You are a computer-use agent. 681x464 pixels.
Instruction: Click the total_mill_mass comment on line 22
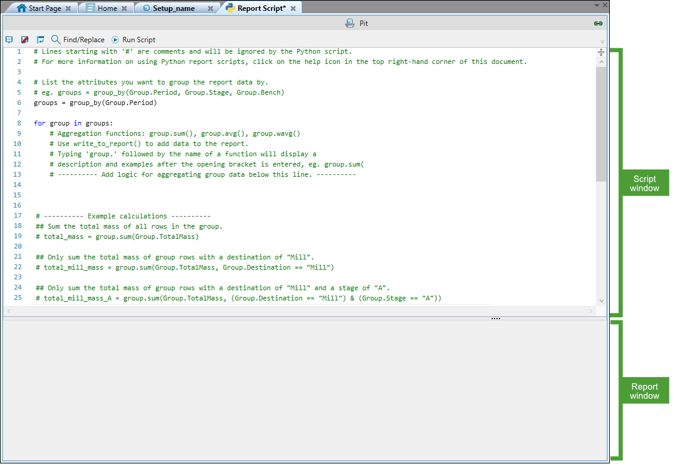tap(185, 268)
